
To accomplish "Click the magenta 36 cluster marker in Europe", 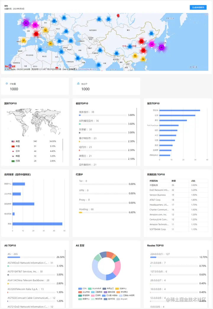I will click(x=35, y=25).
